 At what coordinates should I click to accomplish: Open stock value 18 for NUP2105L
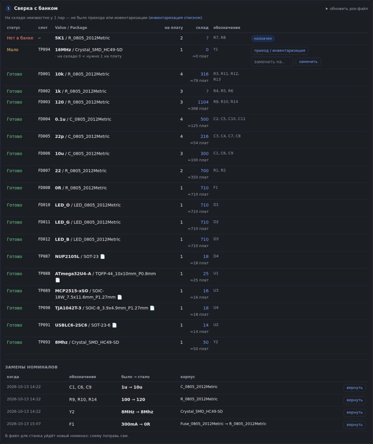point(206,257)
